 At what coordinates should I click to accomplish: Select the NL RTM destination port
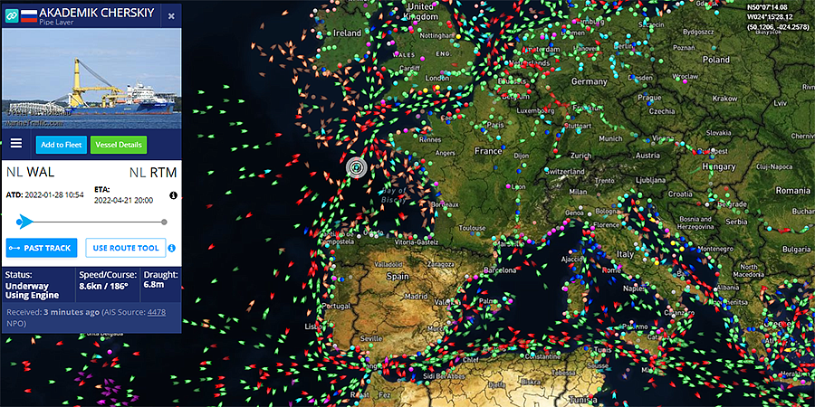pyautogui.click(x=153, y=173)
